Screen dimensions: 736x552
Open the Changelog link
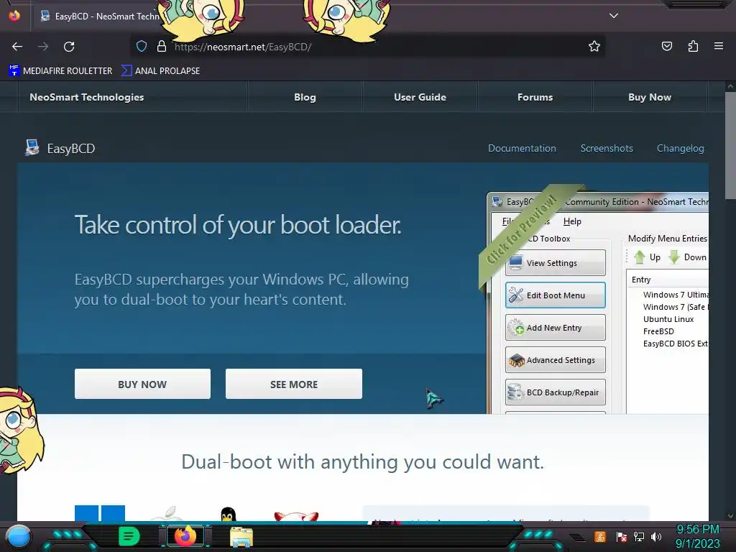coord(680,148)
